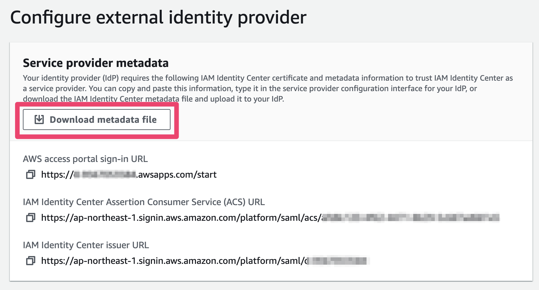
Task: Click the blurred ID after saml/acs/
Action: coord(411,217)
